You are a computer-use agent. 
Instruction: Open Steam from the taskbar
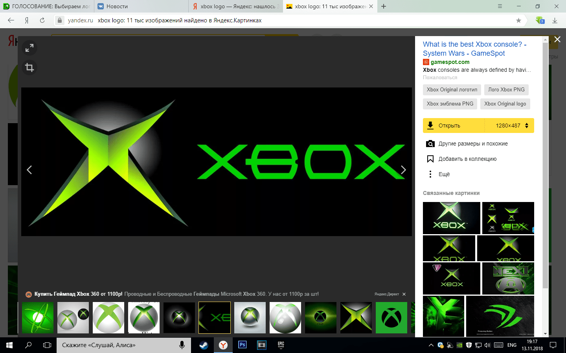204,345
